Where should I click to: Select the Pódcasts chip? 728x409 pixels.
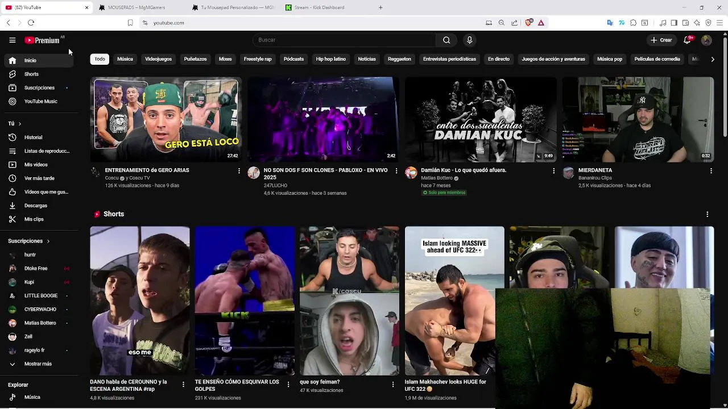click(x=293, y=59)
